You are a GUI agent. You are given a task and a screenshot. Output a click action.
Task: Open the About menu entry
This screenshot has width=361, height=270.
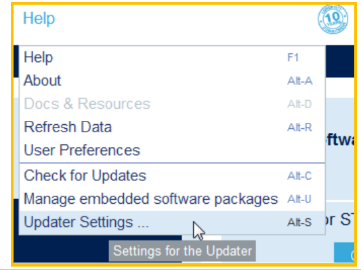pos(172,80)
